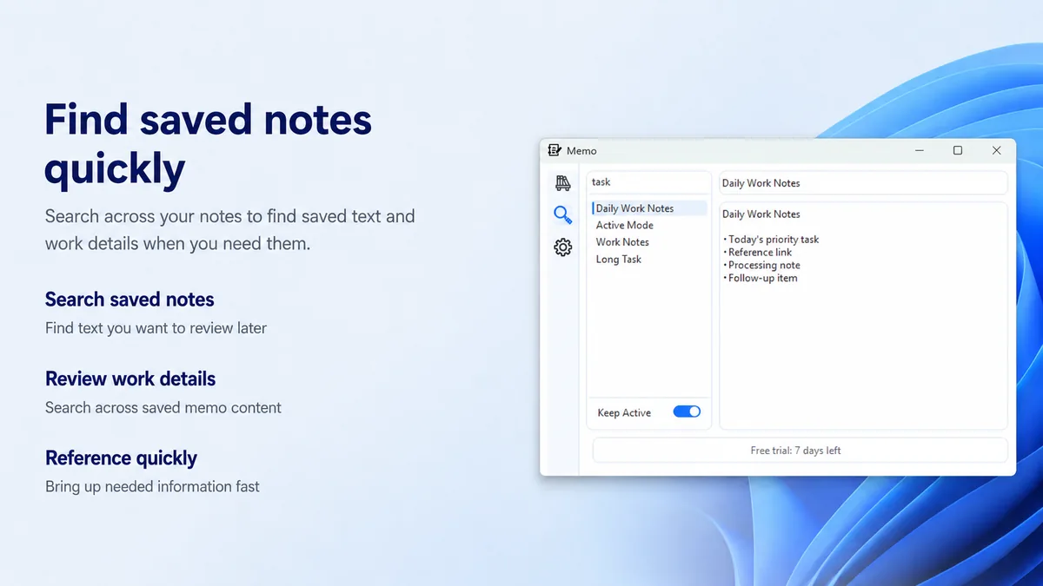Click "Today's priority task" line in editor
This screenshot has height=586, width=1043.
tap(773, 240)
